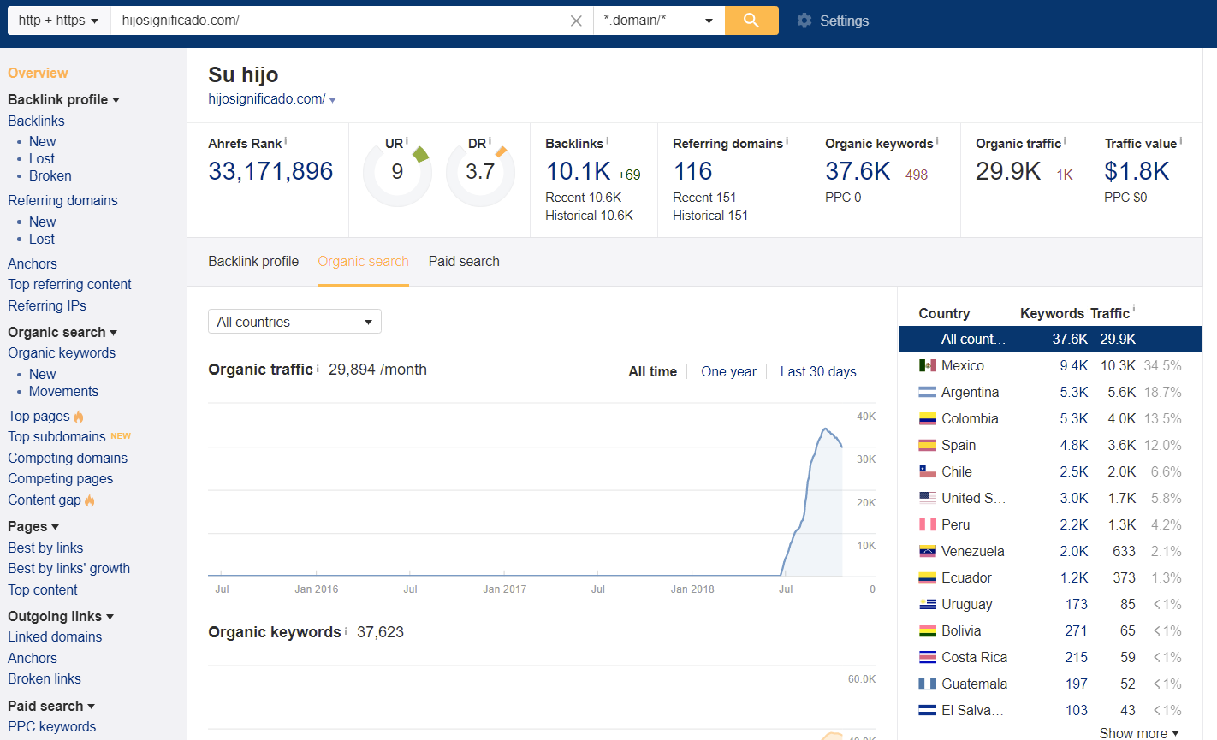Click the DR gauge showing 3.7

(x=480, y=172)
